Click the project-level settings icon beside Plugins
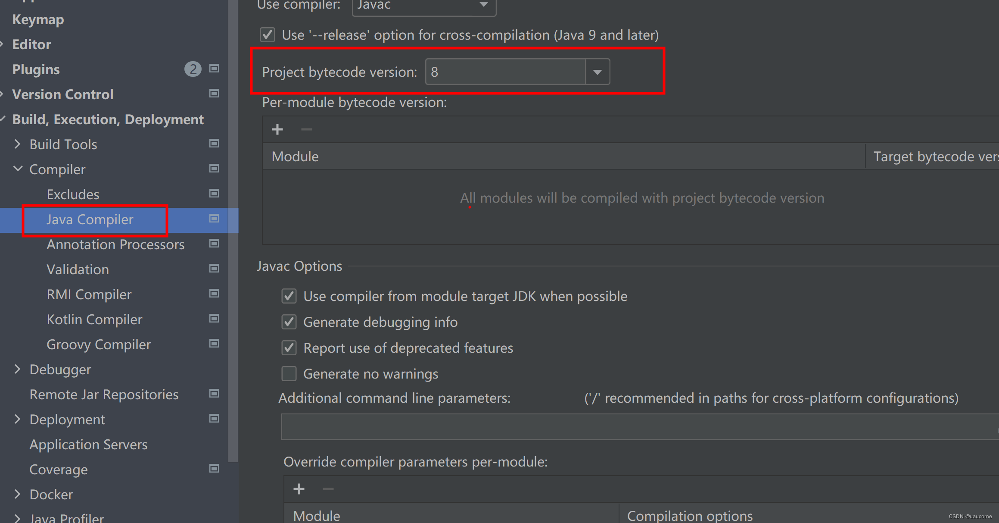The image size is (999, 523). coord(214,69)
